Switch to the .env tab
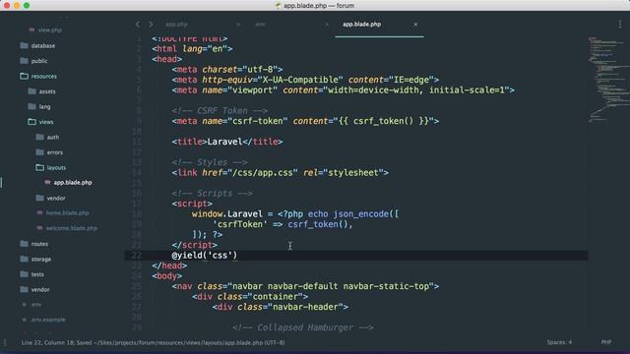 pos(260,25)
